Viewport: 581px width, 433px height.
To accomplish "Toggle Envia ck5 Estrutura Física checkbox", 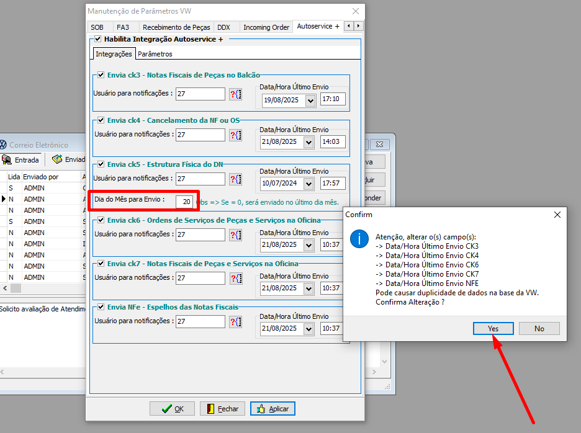I will [x=101, y=164].
